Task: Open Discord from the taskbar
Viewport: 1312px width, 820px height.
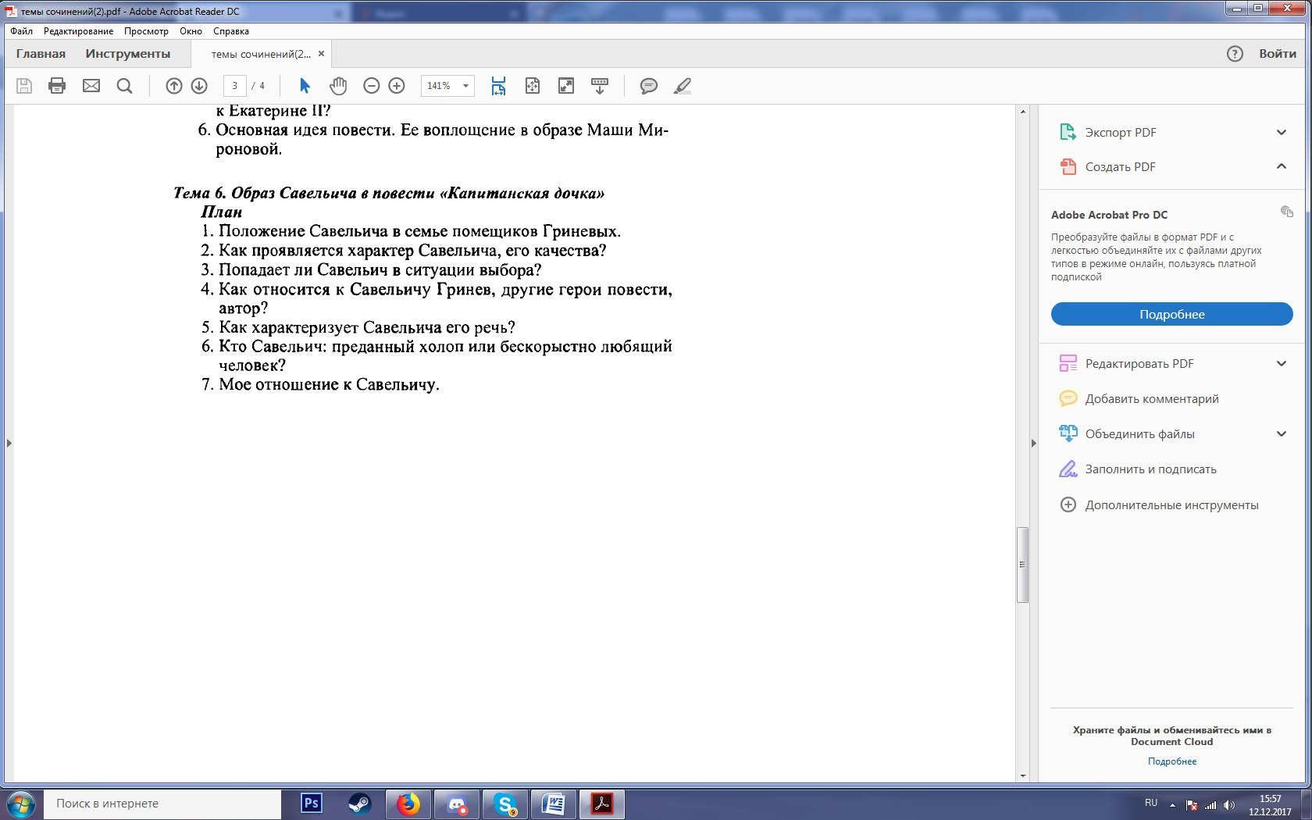Action: point(457,804)
